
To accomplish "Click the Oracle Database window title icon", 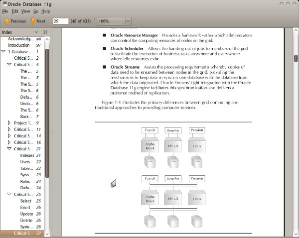I will (4, 4).
